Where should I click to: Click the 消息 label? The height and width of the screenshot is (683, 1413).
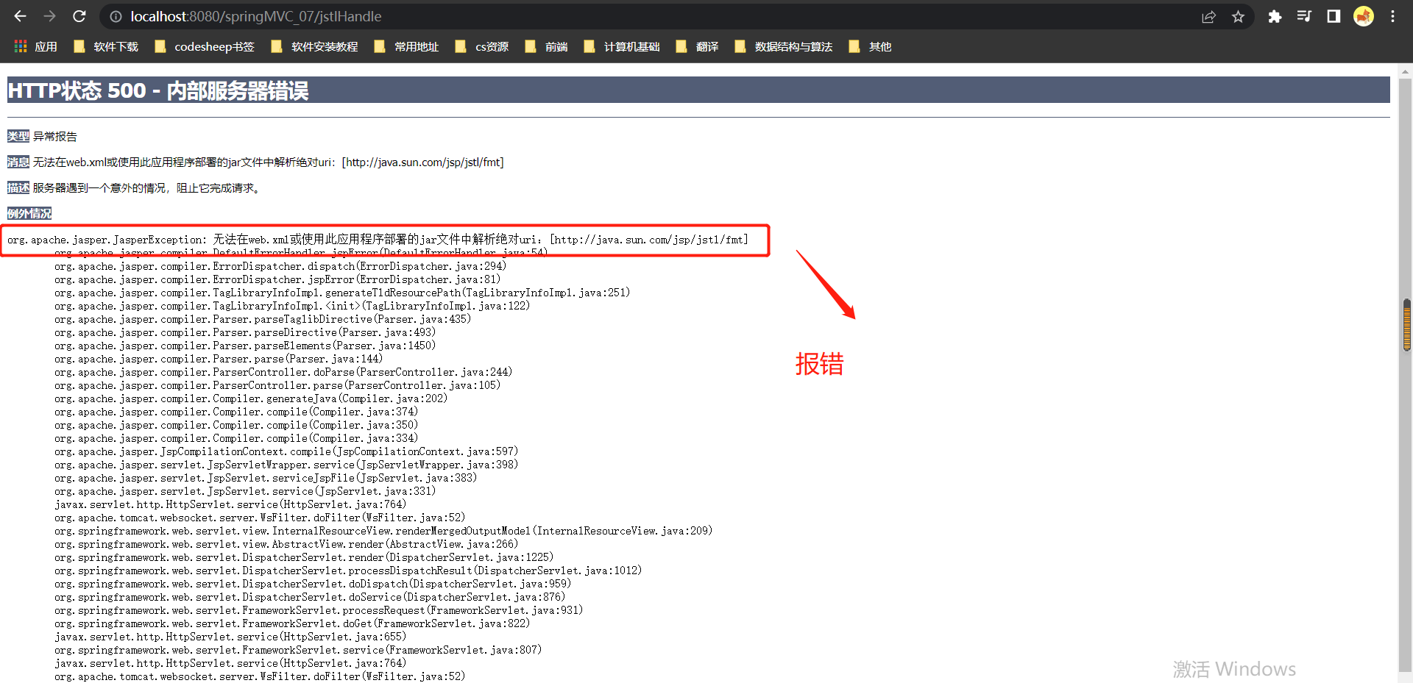pos(18,162)
